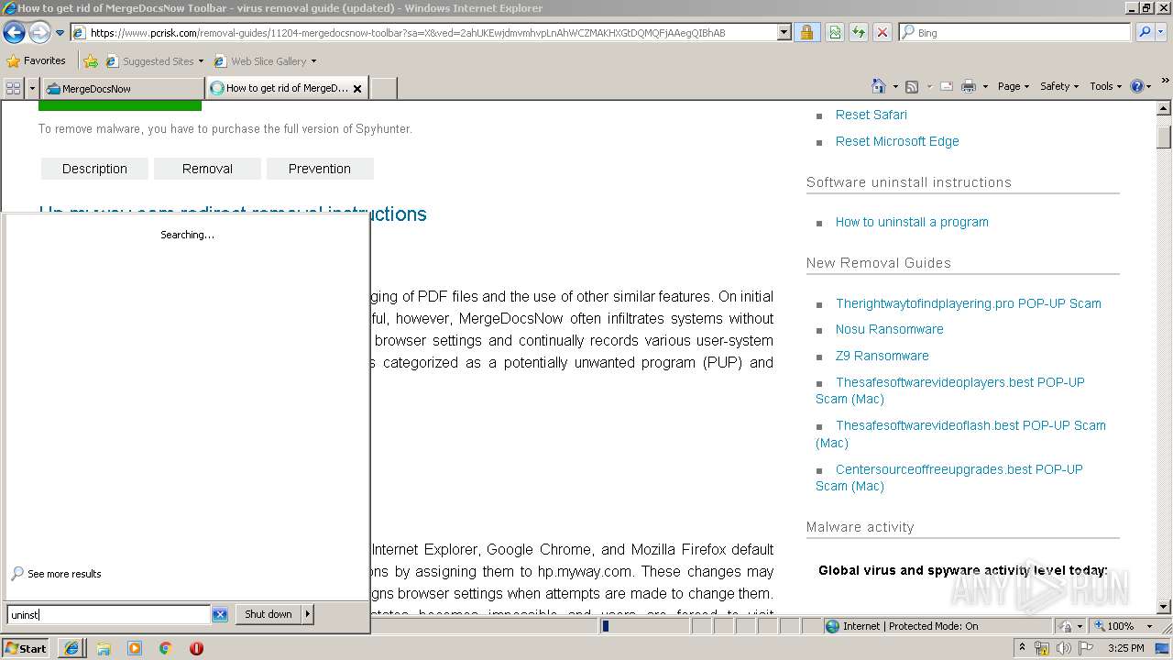Viewport: 1173px width, 660px height.
Task: Click the browser Back arrow button
Action: (14, 32)
